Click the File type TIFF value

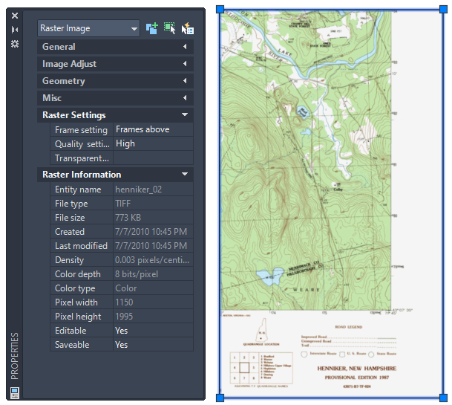pos(153,204)
